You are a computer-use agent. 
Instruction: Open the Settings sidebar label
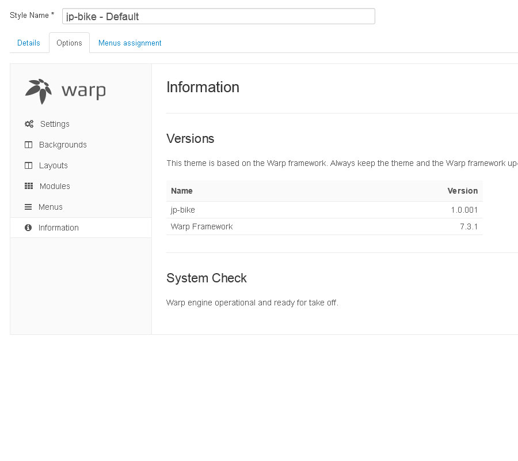pyautogui.click(x=55, y=124)
